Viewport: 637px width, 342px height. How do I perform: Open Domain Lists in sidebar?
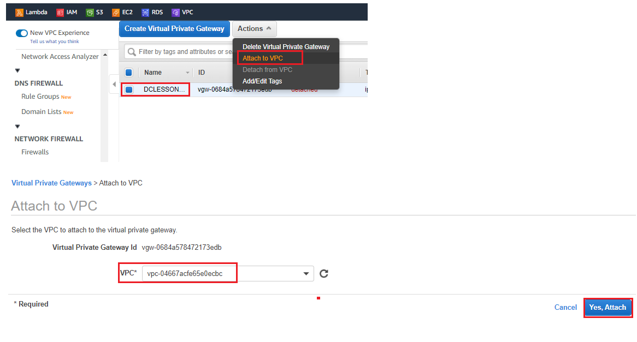(41, 112)
